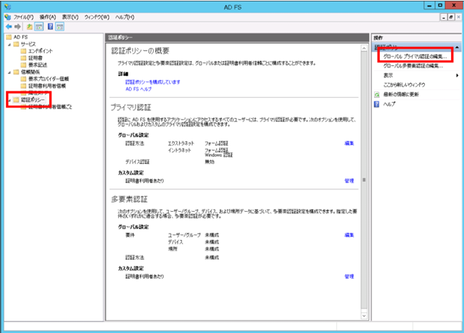The width and height of the screenshot is (464, 333).
Task: Collapse the 信頼関係 tree node
Action: 9,73
